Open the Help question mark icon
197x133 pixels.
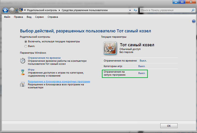pyautogui.click(x=194, y=21)
